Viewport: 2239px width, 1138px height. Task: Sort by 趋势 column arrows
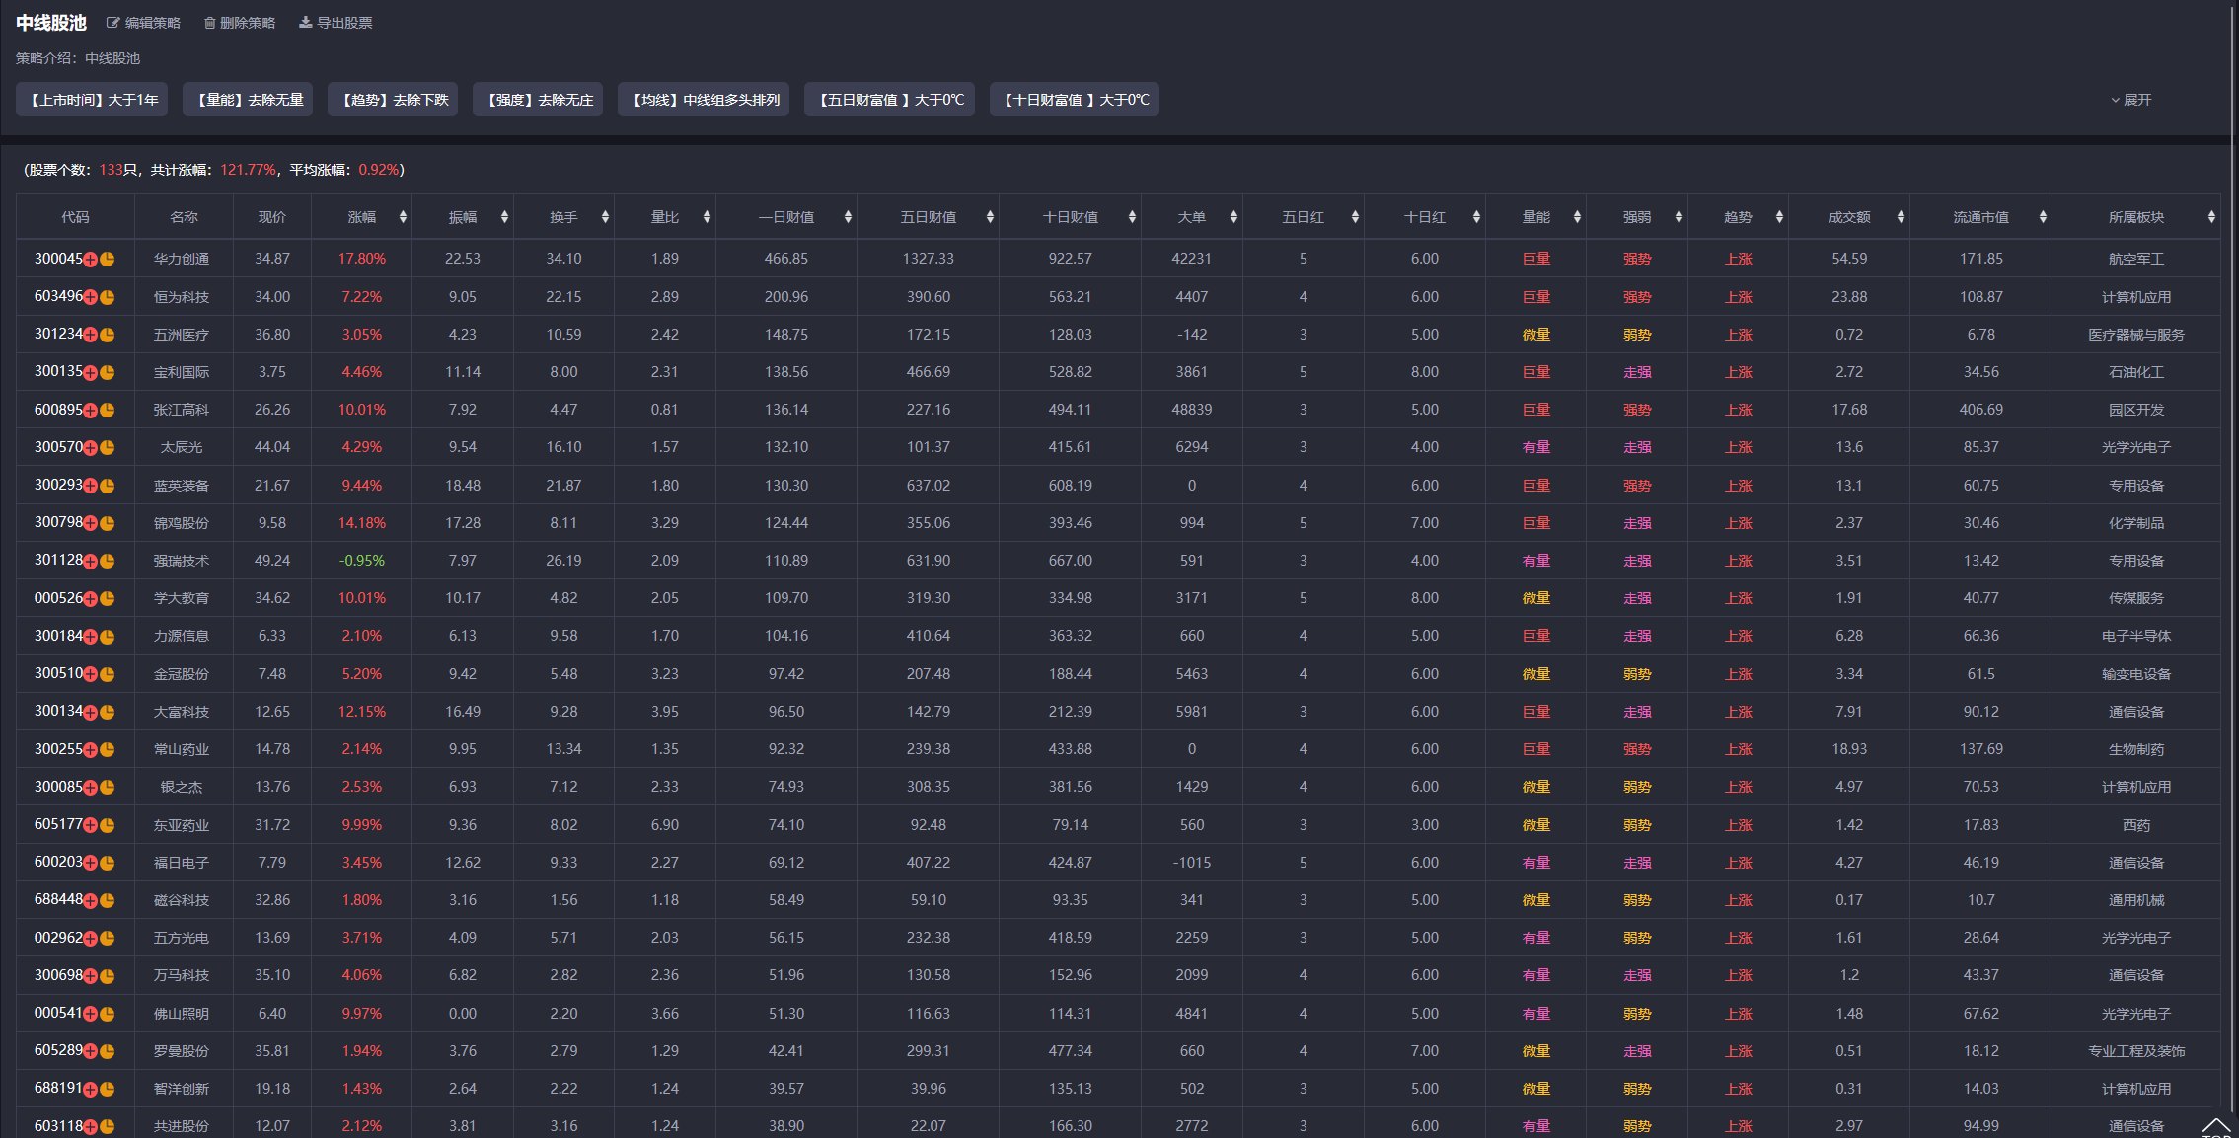point(1779,217)
